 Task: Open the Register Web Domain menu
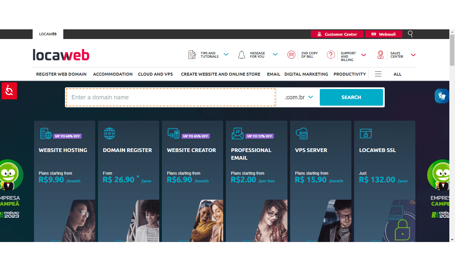tap(61, 74)
